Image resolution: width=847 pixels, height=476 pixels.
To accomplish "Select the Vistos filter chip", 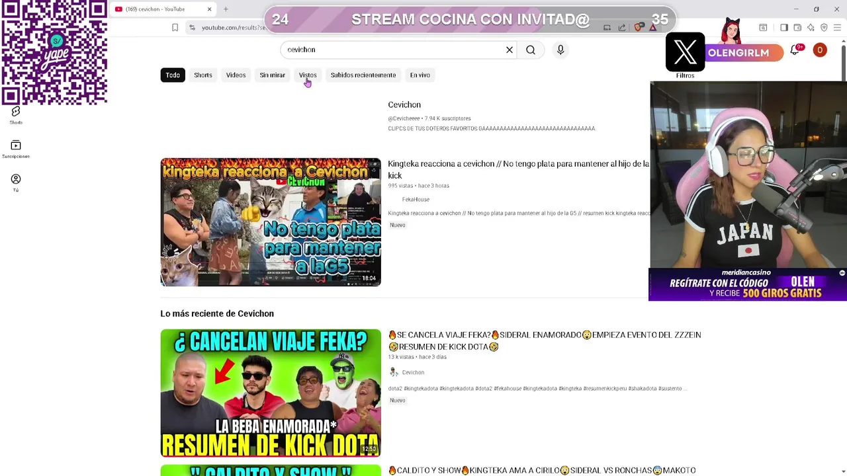I will (x=308, y=75).
